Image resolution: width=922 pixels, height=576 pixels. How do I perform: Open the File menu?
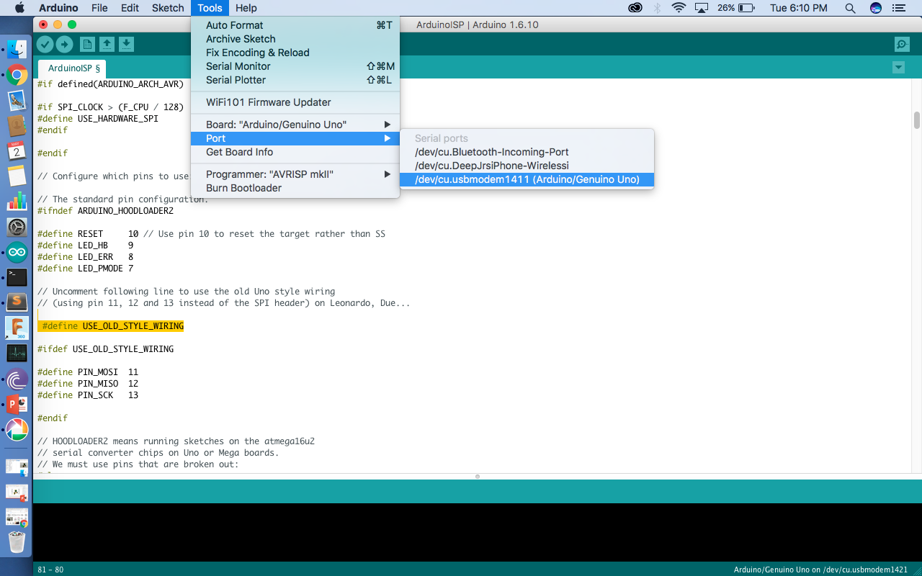[x=99, y=8]
